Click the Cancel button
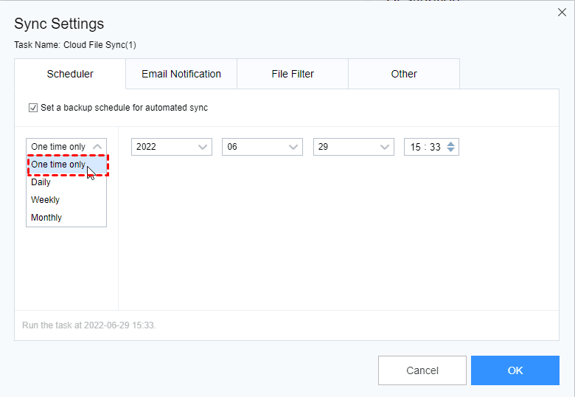This screenshot has height=397, width=575. (x=422, y=370)
